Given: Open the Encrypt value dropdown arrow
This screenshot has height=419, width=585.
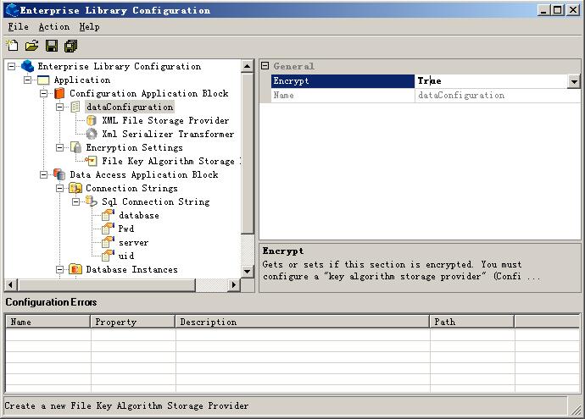Looking at the screenshot, I should pyautogui.click(x=574, y=82).
